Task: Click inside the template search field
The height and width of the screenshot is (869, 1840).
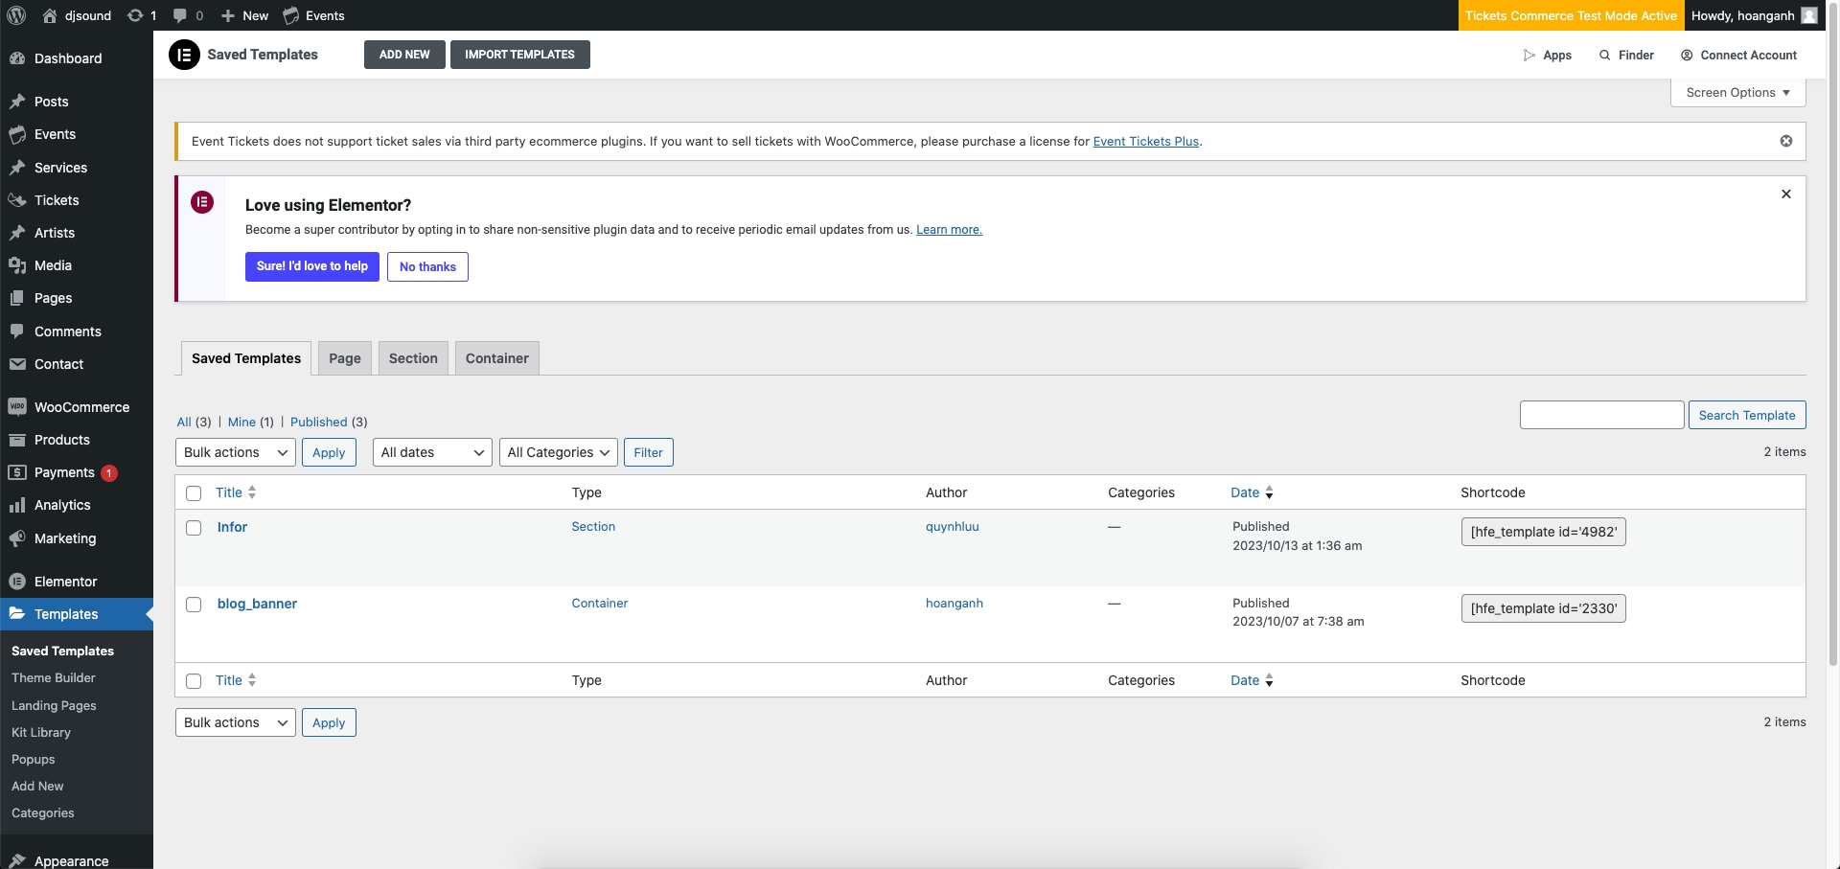Action: (x=1601, y=415)
